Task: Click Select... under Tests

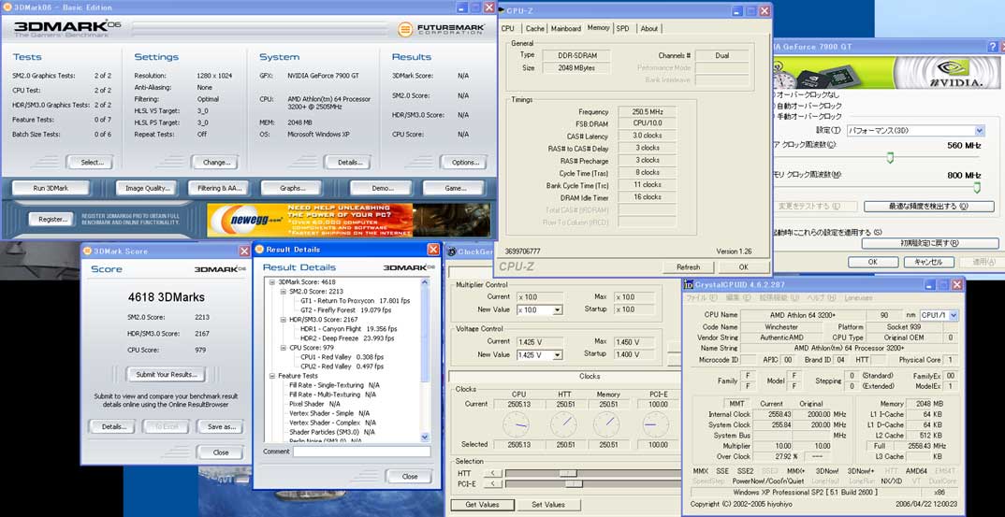Action: 89,162
